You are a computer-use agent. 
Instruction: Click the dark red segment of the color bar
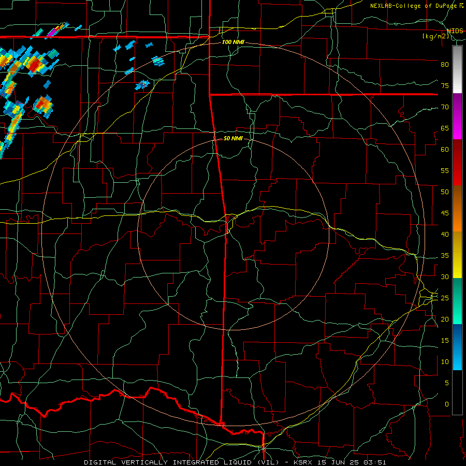tap(457, 163)
